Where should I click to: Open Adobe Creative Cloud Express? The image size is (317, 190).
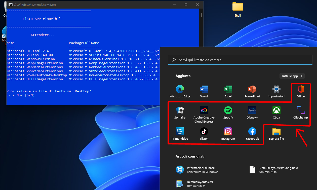[x=204, y=115]
